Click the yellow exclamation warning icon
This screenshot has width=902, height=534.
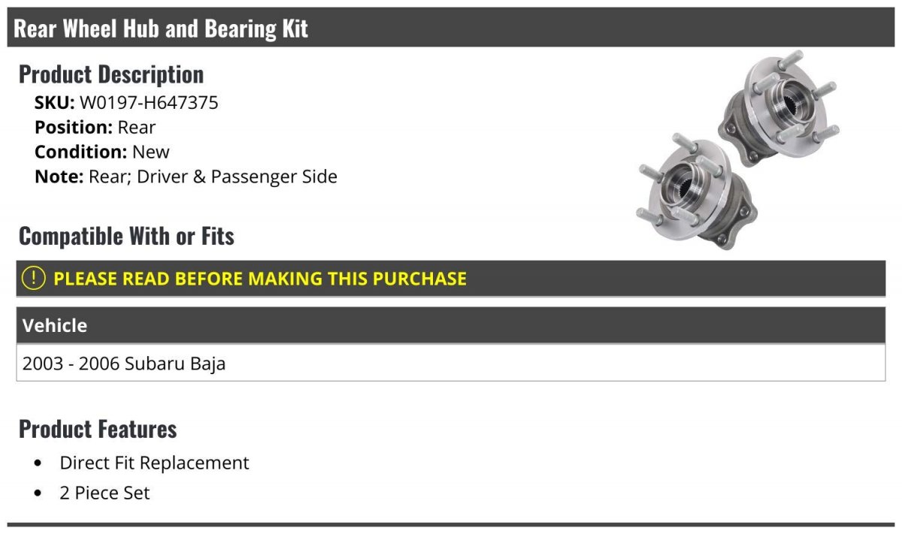point(33,279)
